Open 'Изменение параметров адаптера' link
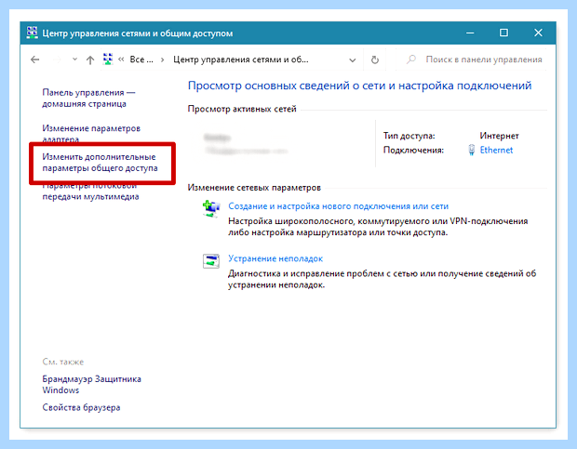Image resolution: width=577 pixels, height=449 pixels. (91, 133)
